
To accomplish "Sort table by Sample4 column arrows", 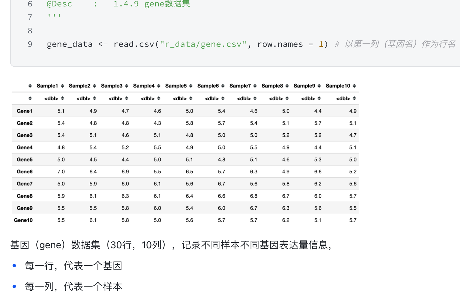I will 159,86.
